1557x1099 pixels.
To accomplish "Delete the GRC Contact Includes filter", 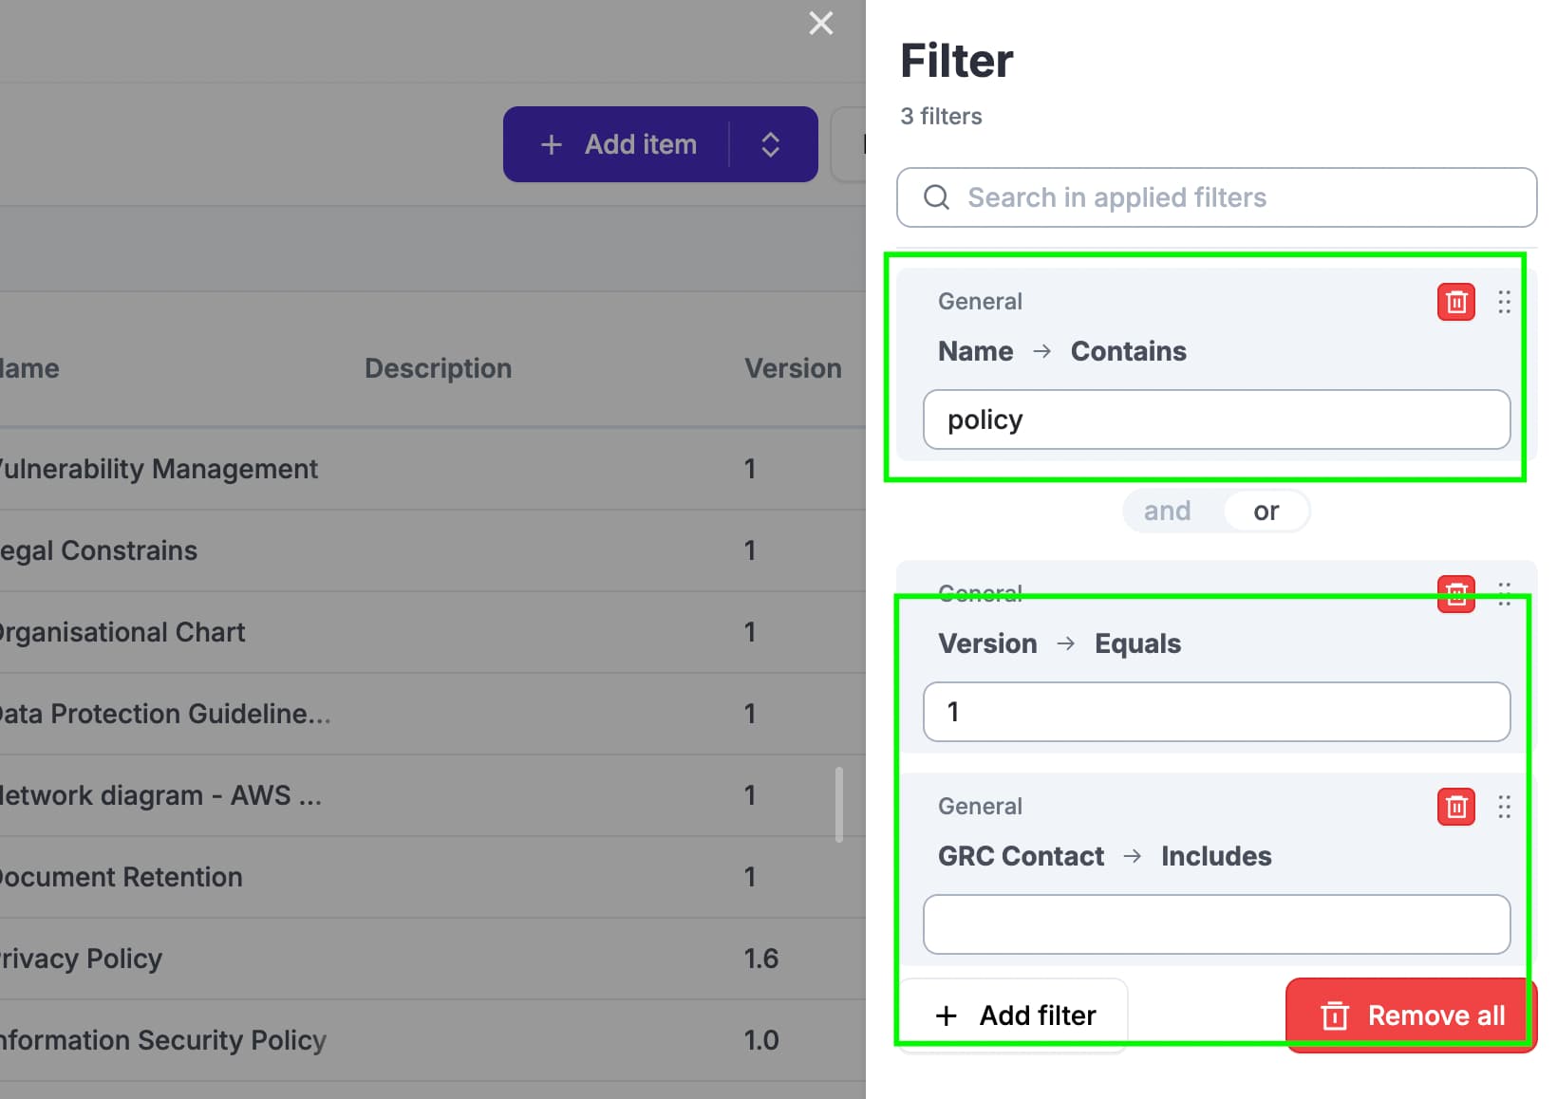I will click(1455, 807).
